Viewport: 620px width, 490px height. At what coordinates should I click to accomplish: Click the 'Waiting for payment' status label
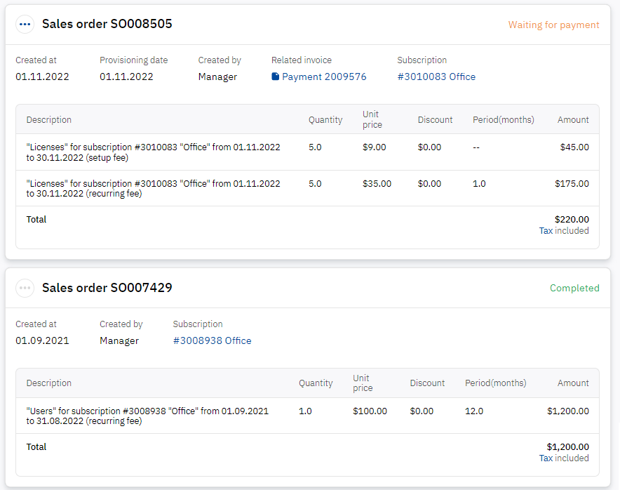coord(554,25)
